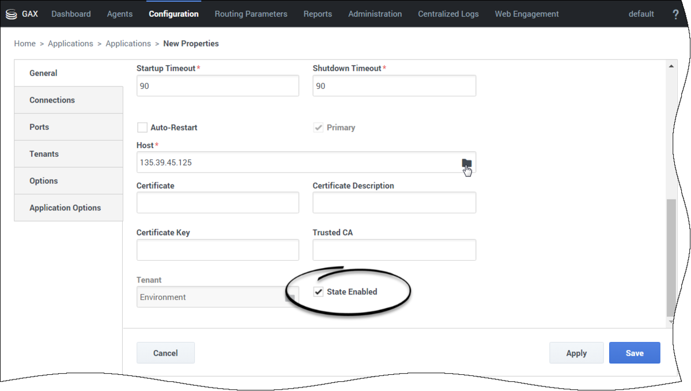Click the GAX logo icon
Image resolution: width=691 pixels, height=391 pixels.
coord(12,14)
